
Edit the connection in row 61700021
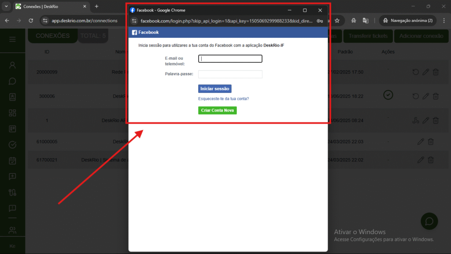[421, 160]
